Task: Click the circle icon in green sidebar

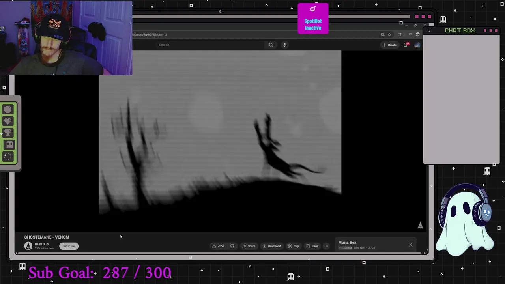Action: pos(8,109)
